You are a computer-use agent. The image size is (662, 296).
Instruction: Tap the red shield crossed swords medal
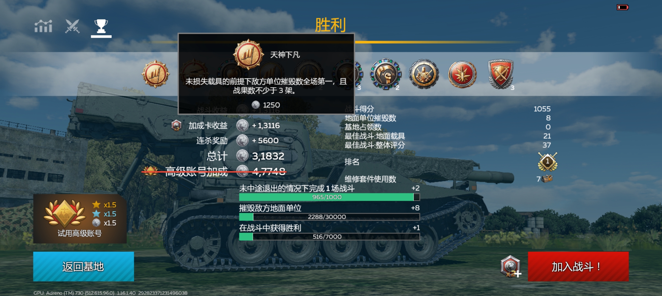pos(501,74)
